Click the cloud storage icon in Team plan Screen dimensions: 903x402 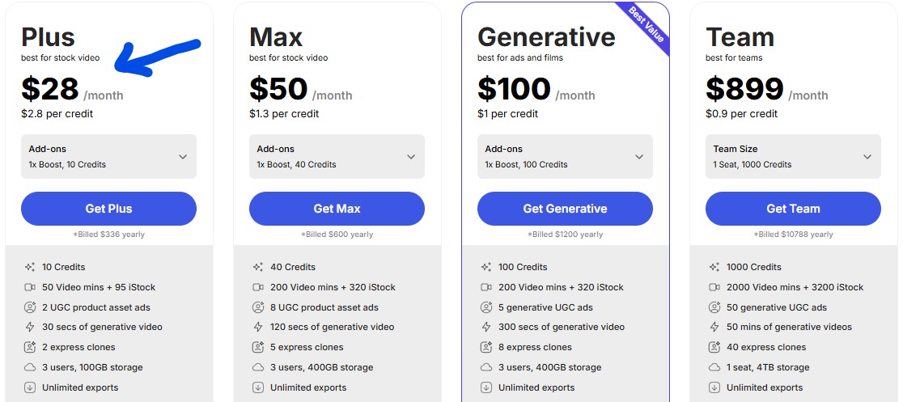click(715, 367)
